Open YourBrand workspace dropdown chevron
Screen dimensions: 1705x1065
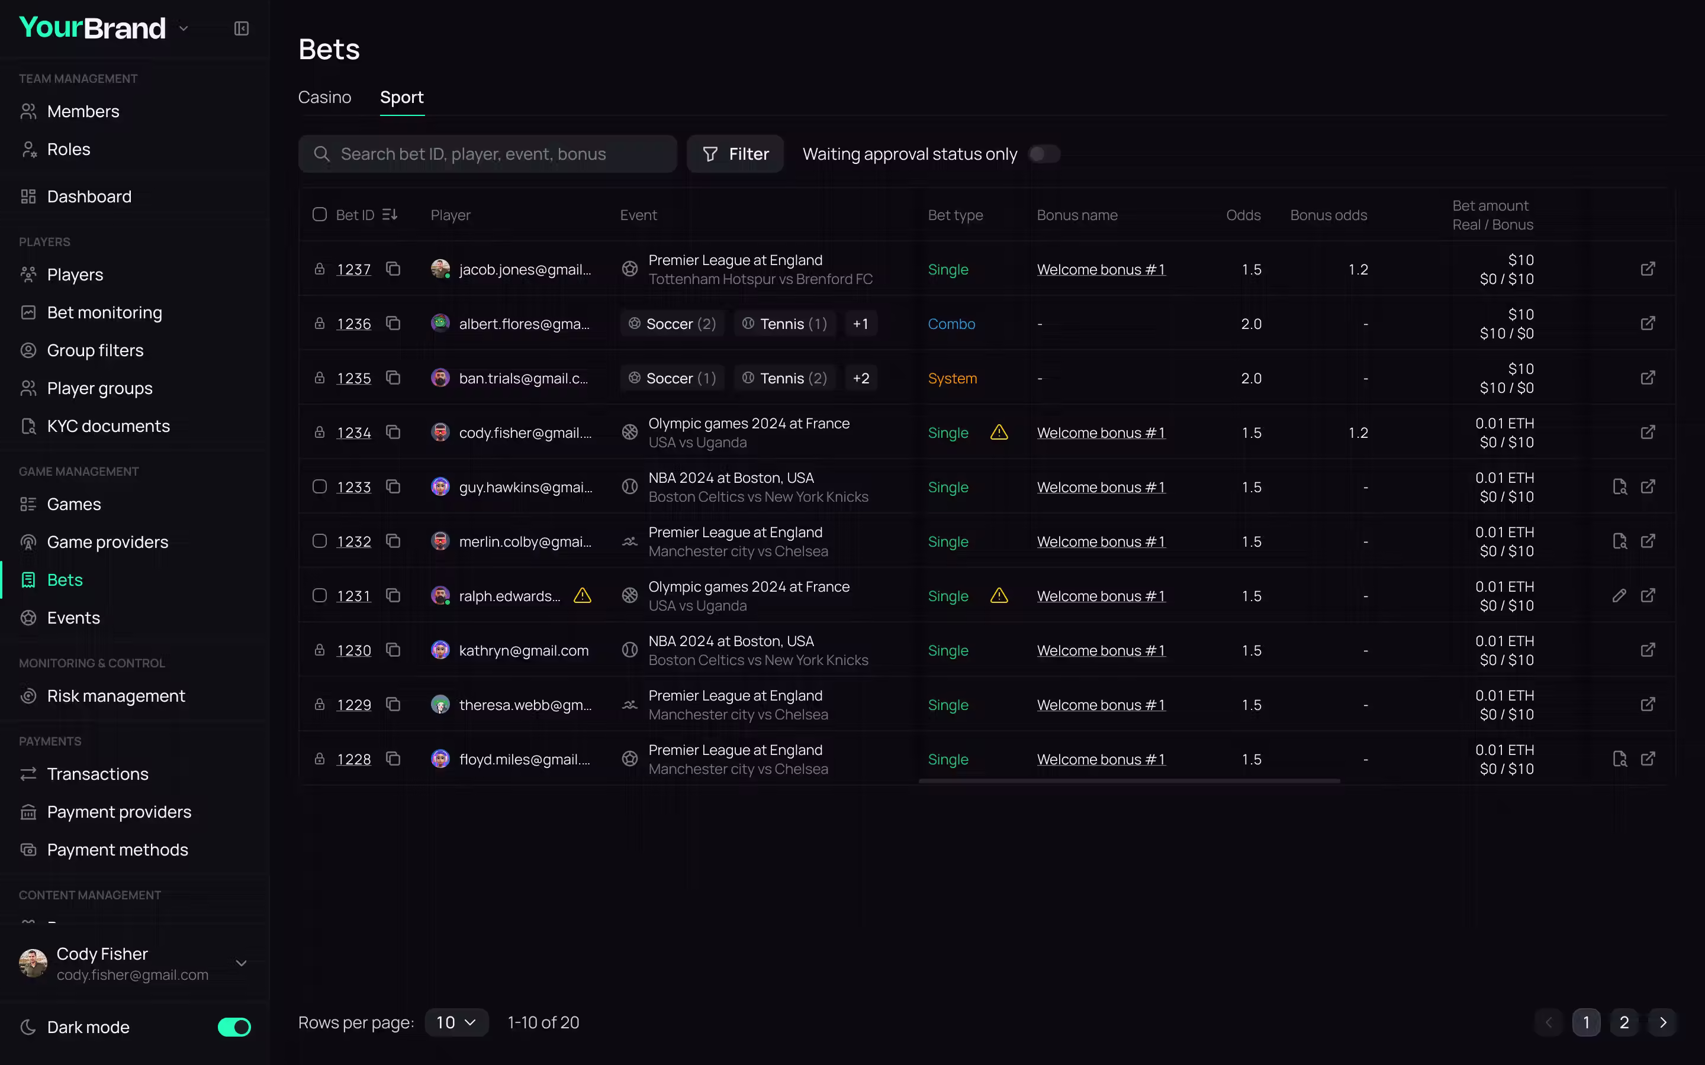[x=183, y=29]
